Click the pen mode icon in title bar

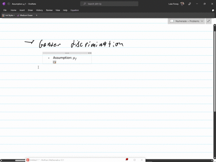(x=189, y=4)
